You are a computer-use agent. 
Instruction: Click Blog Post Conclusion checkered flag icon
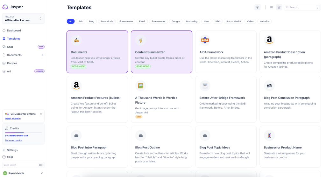coord(269,86)
